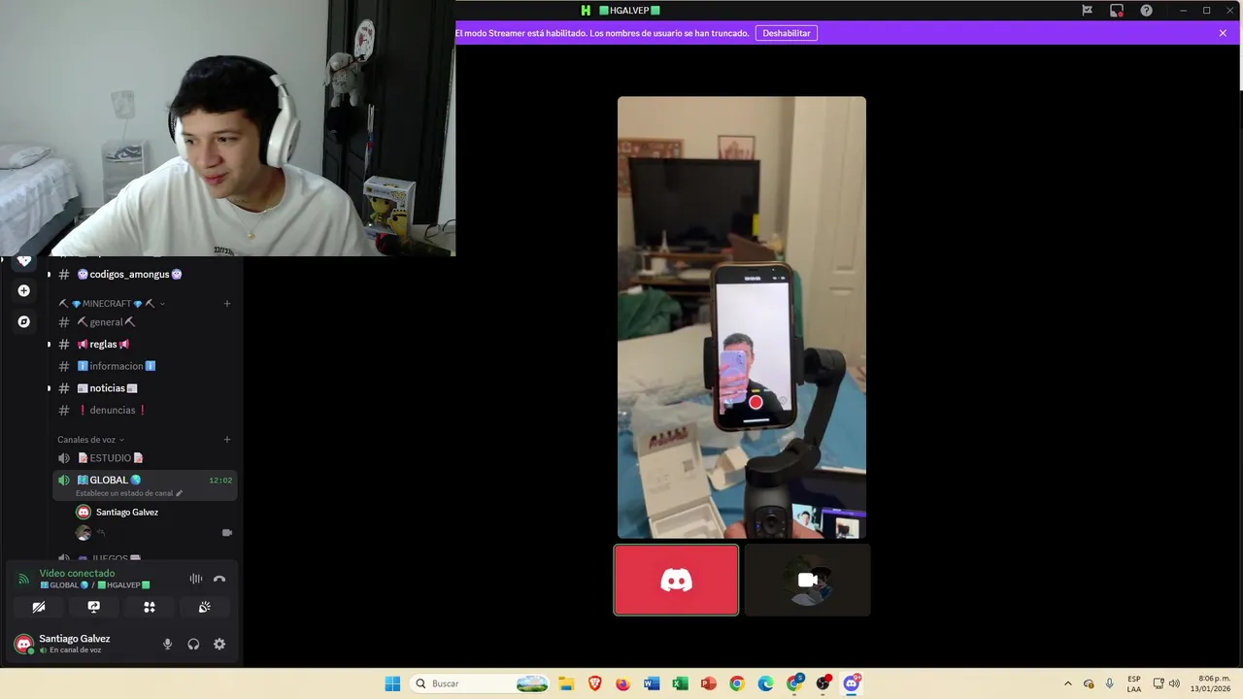The height and width of the screenshot is (699, 1243).
Task: Open ESP LAA keyboard language switcher
Action: pyautogui.click(x=1134, y=683)
